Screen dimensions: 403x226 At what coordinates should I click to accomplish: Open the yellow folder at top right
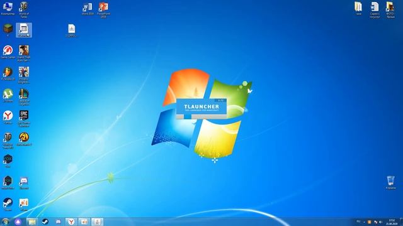tap(358, 8)
